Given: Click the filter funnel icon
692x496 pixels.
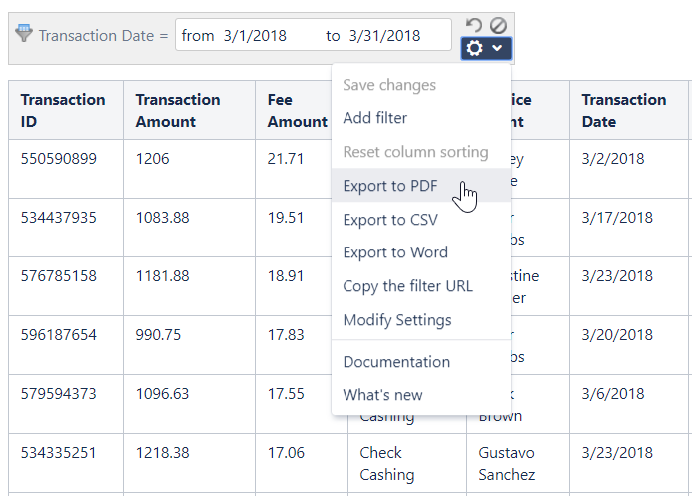Looking at the screenshot, I should point(24,33).
